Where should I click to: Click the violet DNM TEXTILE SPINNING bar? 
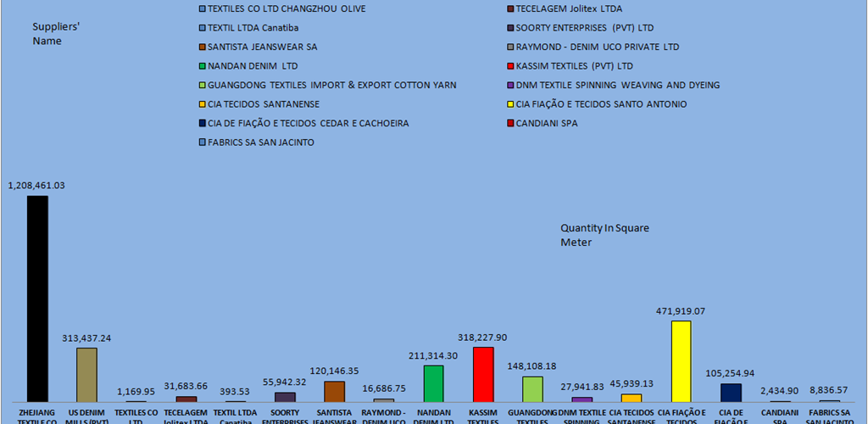point(581,399)
